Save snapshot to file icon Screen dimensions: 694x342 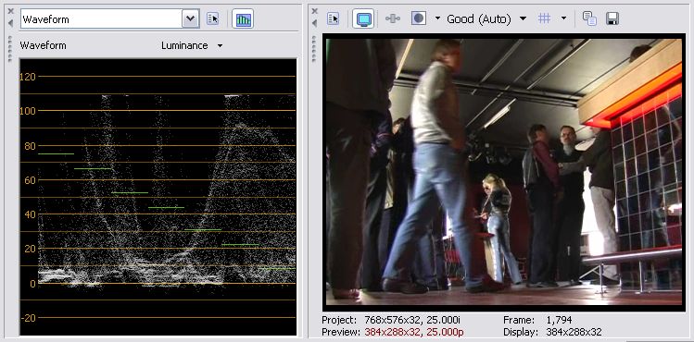pos(612,18)
